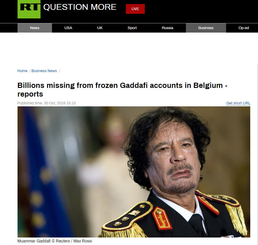258x245 pixels.
Task: Go to the UK section
Action: [x=100, y=28]
